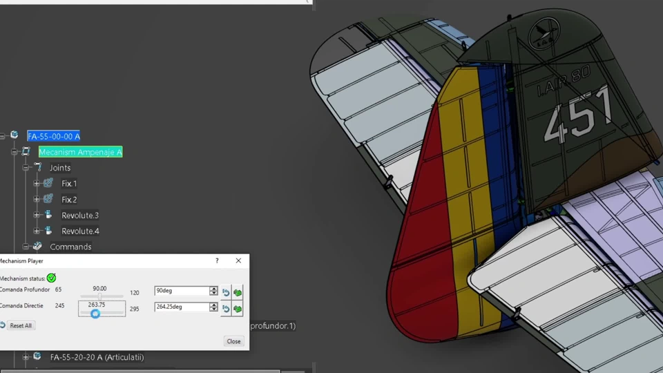663x373 pixels.
Task: Click Comanda Profundor green manipulation icon
Action: pos(238,293)
